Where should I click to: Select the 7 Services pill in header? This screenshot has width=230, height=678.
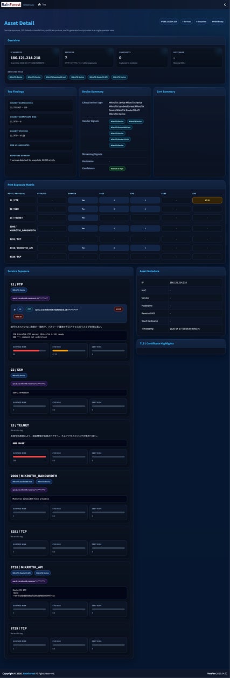pyautogui.click(x=186, y=22)
